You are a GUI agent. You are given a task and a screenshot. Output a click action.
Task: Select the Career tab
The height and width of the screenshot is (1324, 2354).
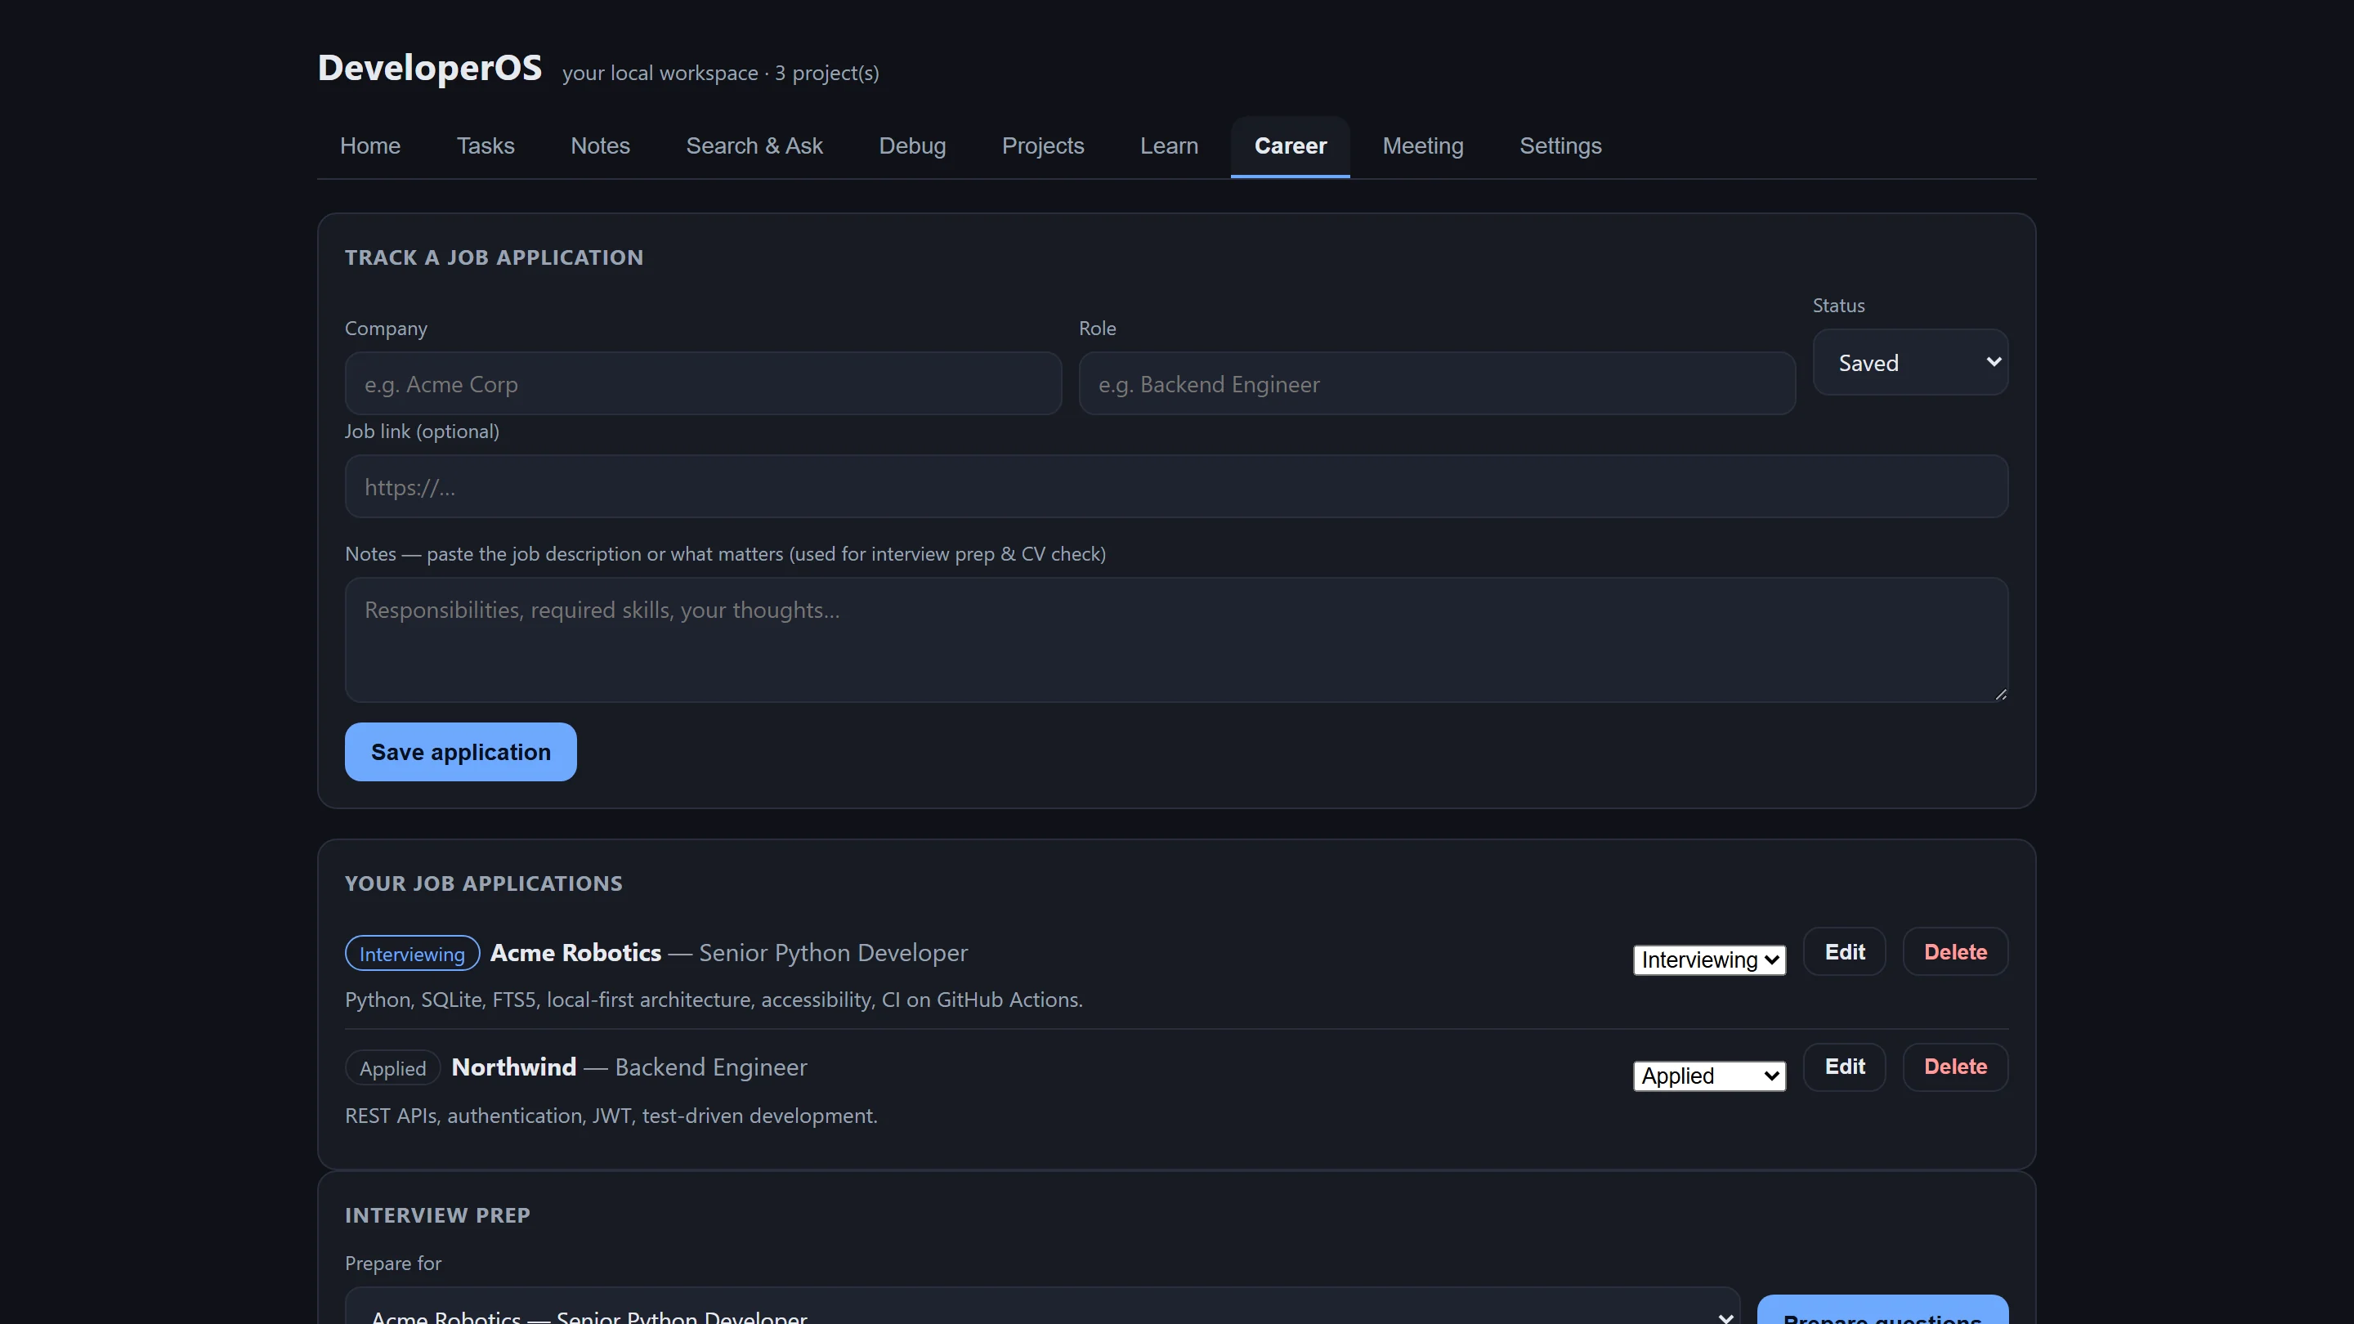pos(1291,146)
